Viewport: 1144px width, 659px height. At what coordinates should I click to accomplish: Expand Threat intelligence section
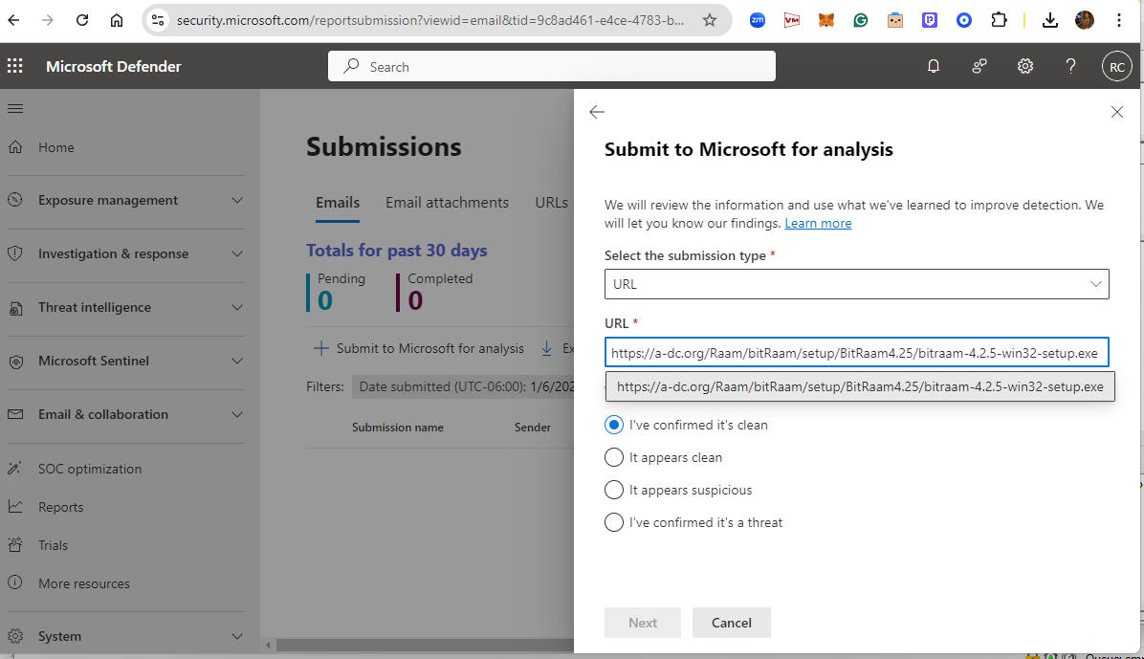tap(237, 307)
